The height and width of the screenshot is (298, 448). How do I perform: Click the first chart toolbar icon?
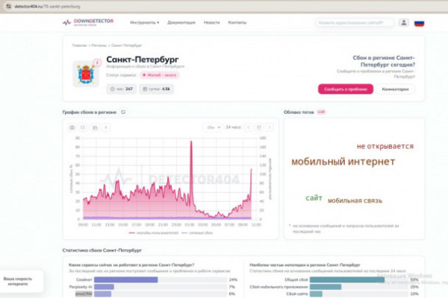[x=72, y=127]
